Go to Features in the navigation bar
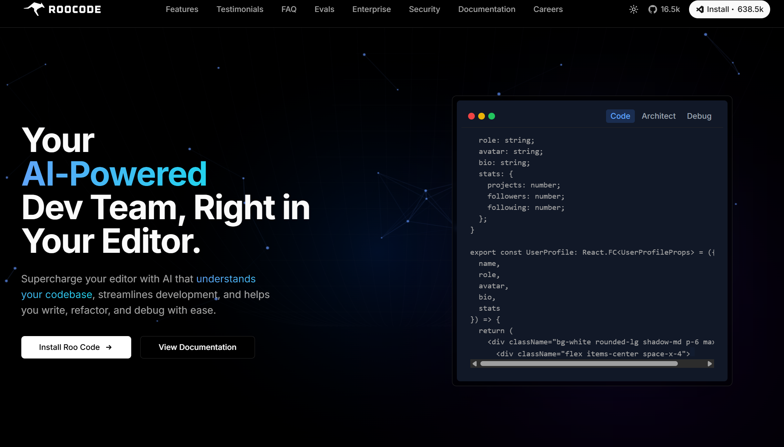 (x=182, y=9)
